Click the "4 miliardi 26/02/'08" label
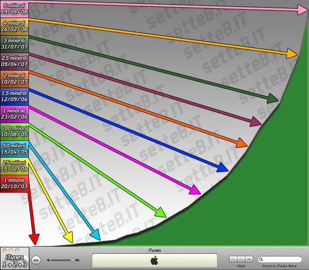 pos(14,26)
